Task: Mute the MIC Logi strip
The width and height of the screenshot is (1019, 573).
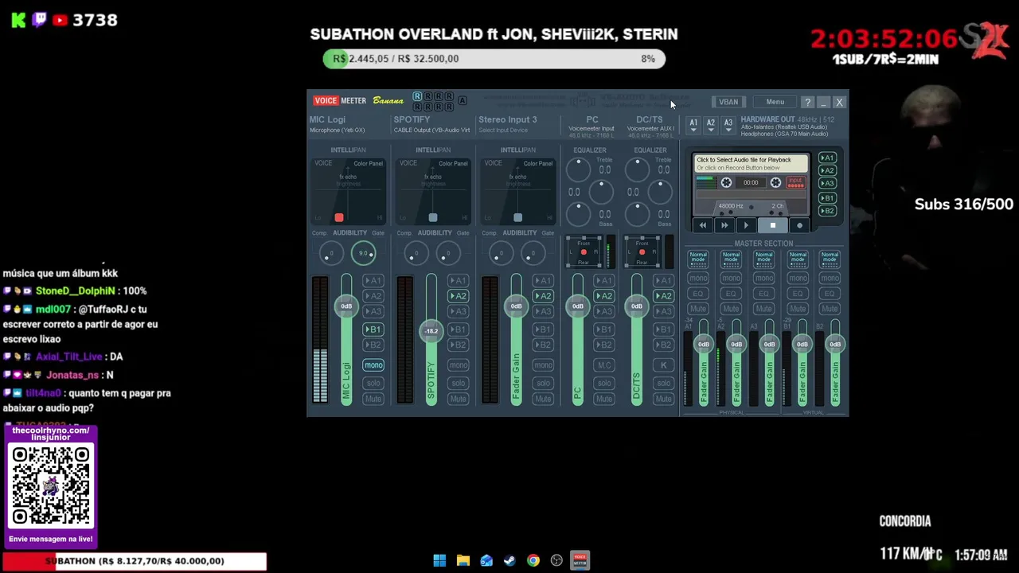Action: click(x=373, y=399)
